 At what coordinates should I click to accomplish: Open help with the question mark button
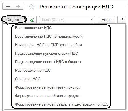point(122,20)
